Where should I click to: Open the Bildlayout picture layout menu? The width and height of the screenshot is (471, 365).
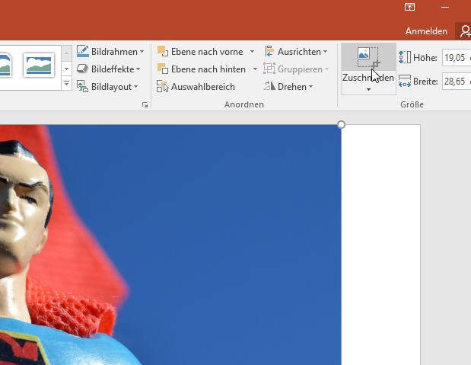tap(107, 87)
